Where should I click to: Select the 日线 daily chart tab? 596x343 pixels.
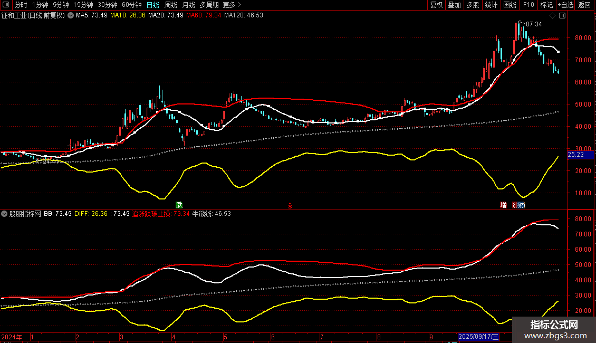point(153,5)
